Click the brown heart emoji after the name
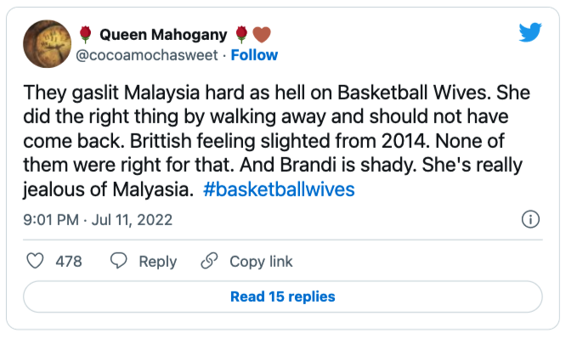This screenshot has width=566, height=339. point(262,35)
